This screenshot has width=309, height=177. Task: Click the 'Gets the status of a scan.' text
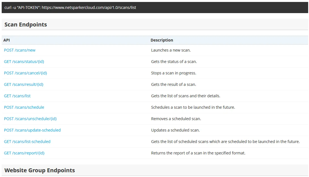174,62
